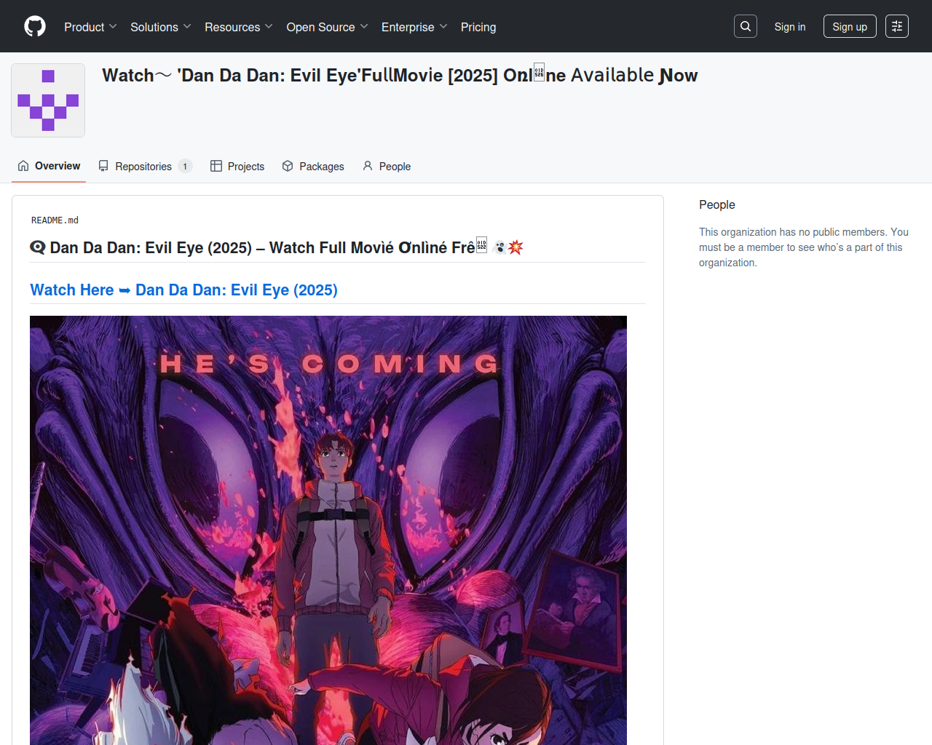Viewport: 932px width, 745px height.
Task: Click the purple organization avatar
Action: pos(48,100)
